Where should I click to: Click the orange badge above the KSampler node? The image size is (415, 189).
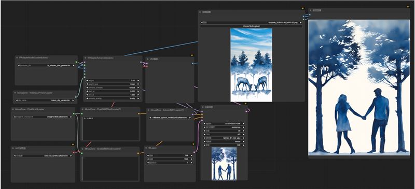click(x=245, y=104)
